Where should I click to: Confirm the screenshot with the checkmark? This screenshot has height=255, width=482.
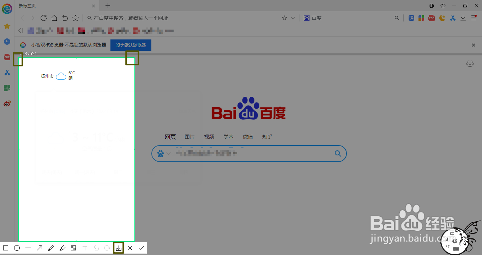tap(141, 248)
